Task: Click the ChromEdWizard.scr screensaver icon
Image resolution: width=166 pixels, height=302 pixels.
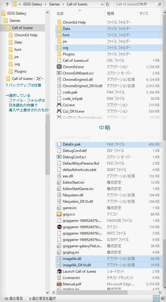Action: click(x=59, y=73)
